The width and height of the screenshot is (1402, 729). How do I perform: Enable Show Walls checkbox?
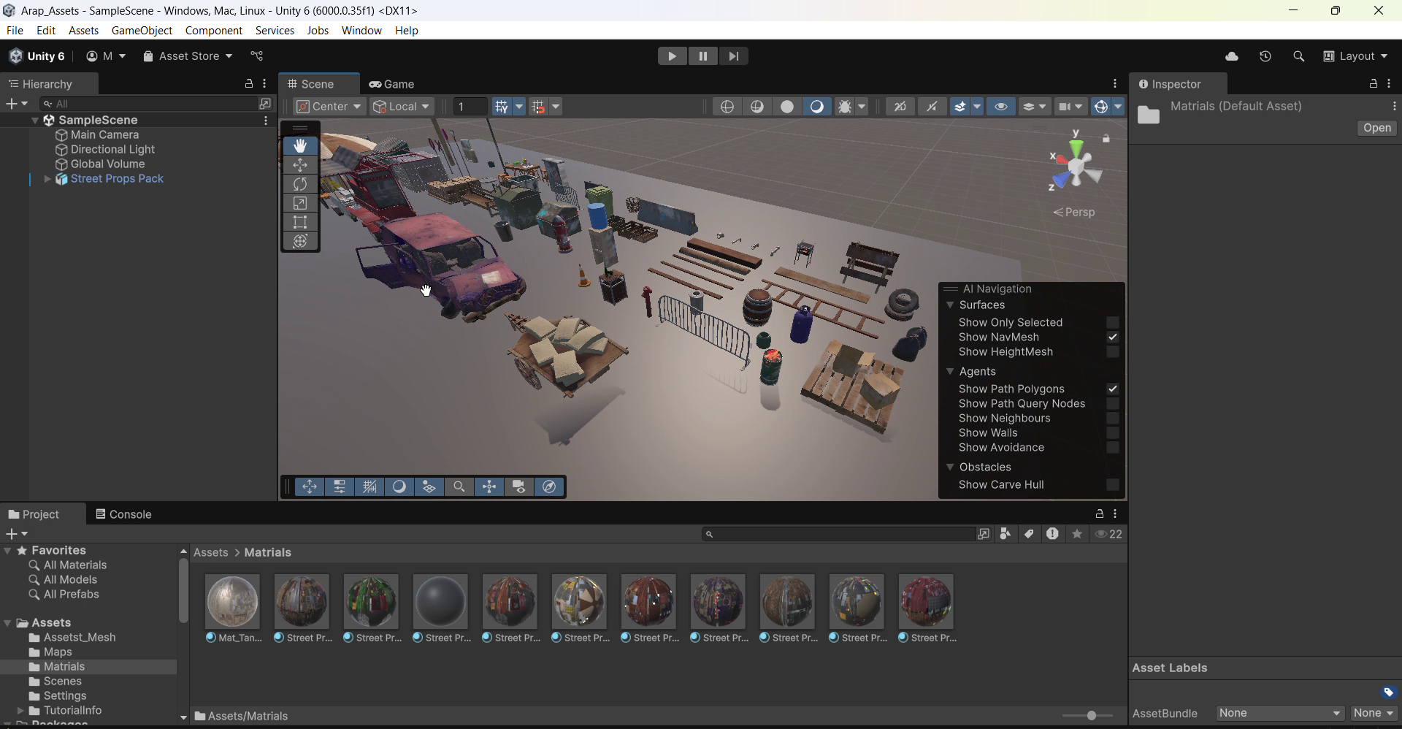coord(1112,432)
